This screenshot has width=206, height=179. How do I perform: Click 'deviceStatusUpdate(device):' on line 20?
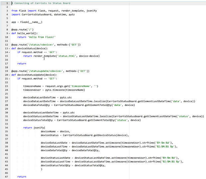point(37,75)
